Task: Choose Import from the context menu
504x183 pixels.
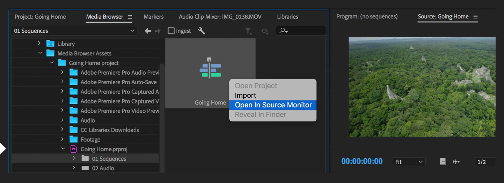Action: [273, 95]
